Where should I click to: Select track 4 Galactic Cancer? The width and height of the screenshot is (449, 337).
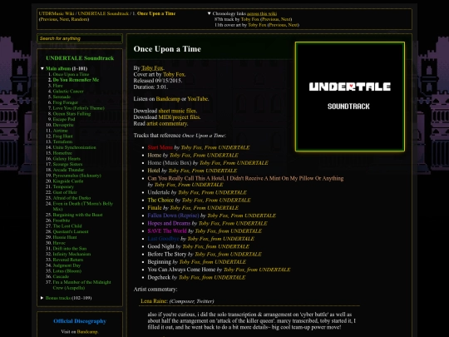68,92
